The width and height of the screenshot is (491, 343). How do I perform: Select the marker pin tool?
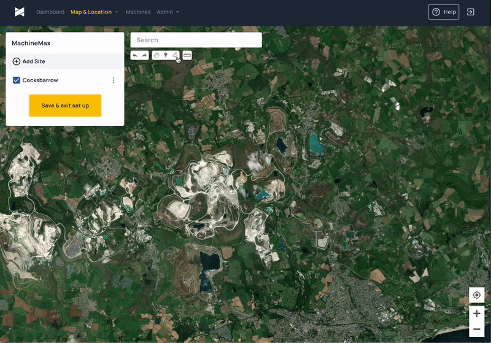166,55
